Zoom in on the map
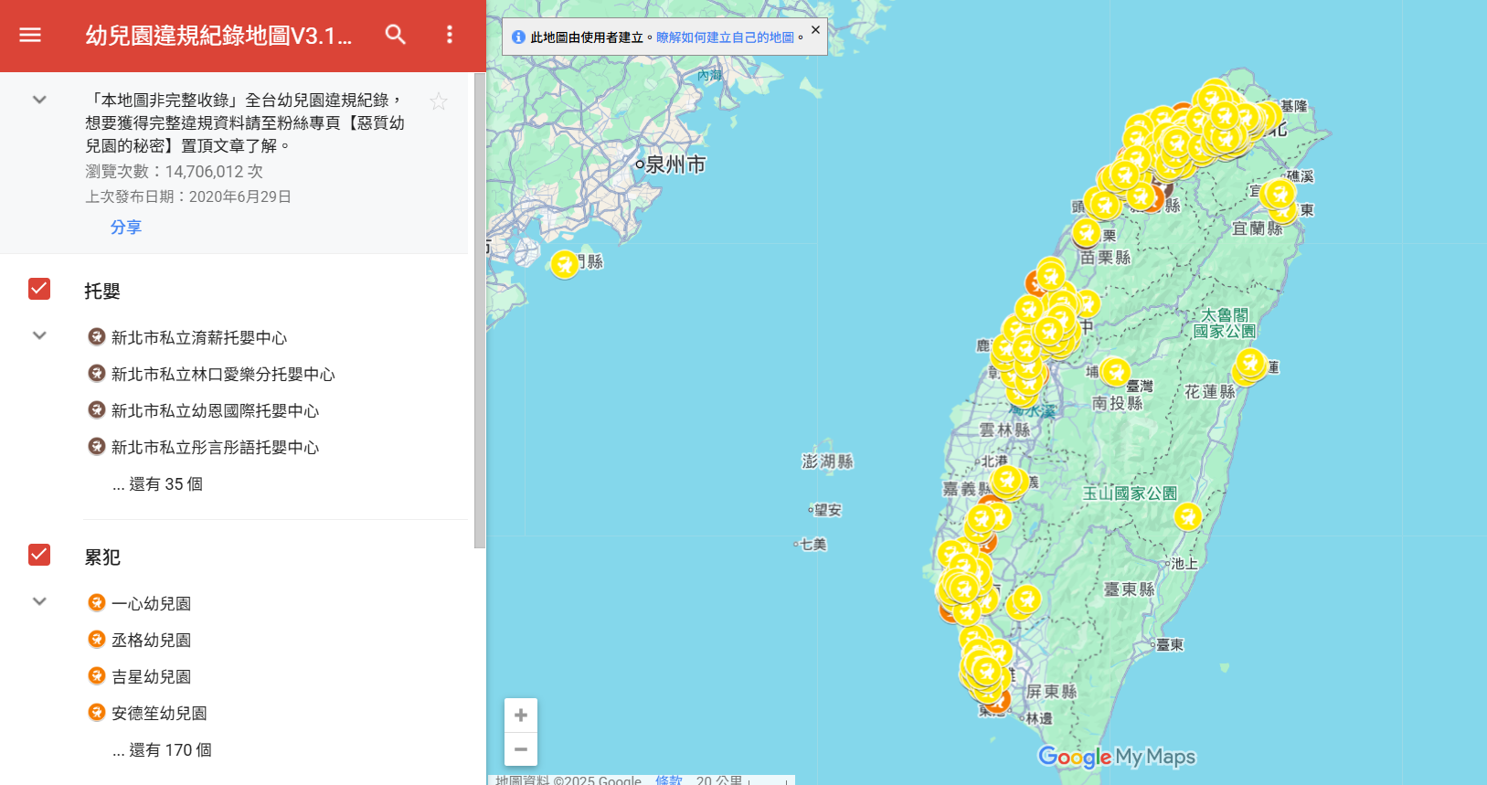 tap(521, 716)
